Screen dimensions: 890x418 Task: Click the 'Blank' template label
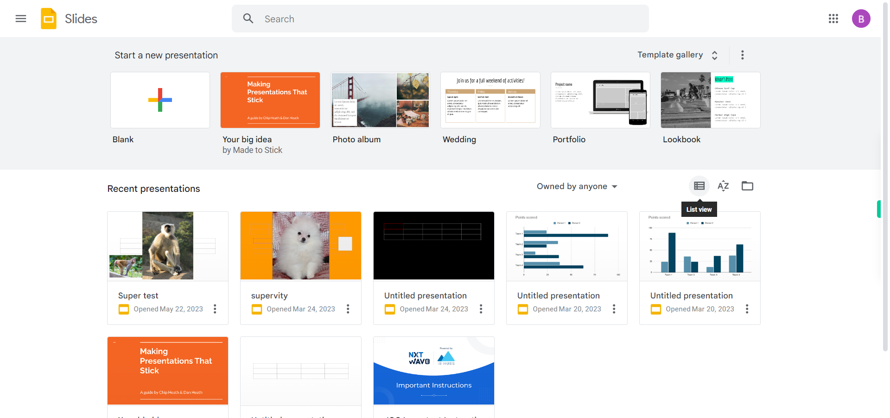point(123,139)
